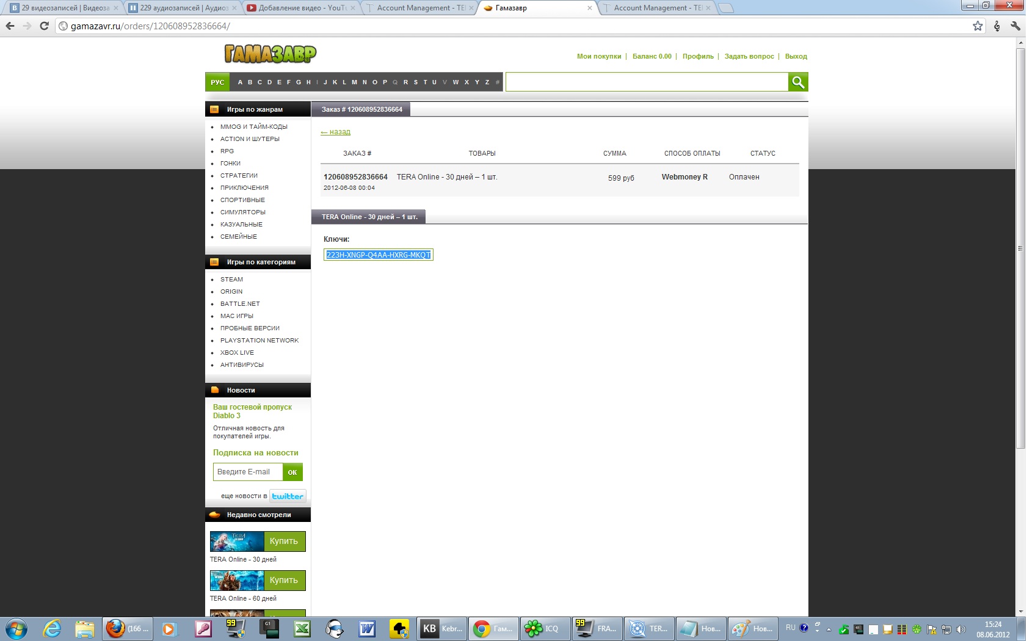Image resolution: width=1027 pixels, height=641 pixels.
Task: Switch to ICQ taskbar window
Action: pyautogui.click(x=545, y=628)
